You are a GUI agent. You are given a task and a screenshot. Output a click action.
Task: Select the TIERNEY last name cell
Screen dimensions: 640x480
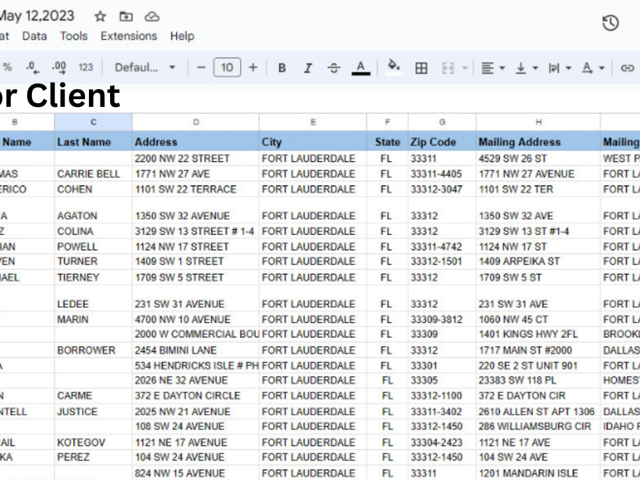coord(93,278)
